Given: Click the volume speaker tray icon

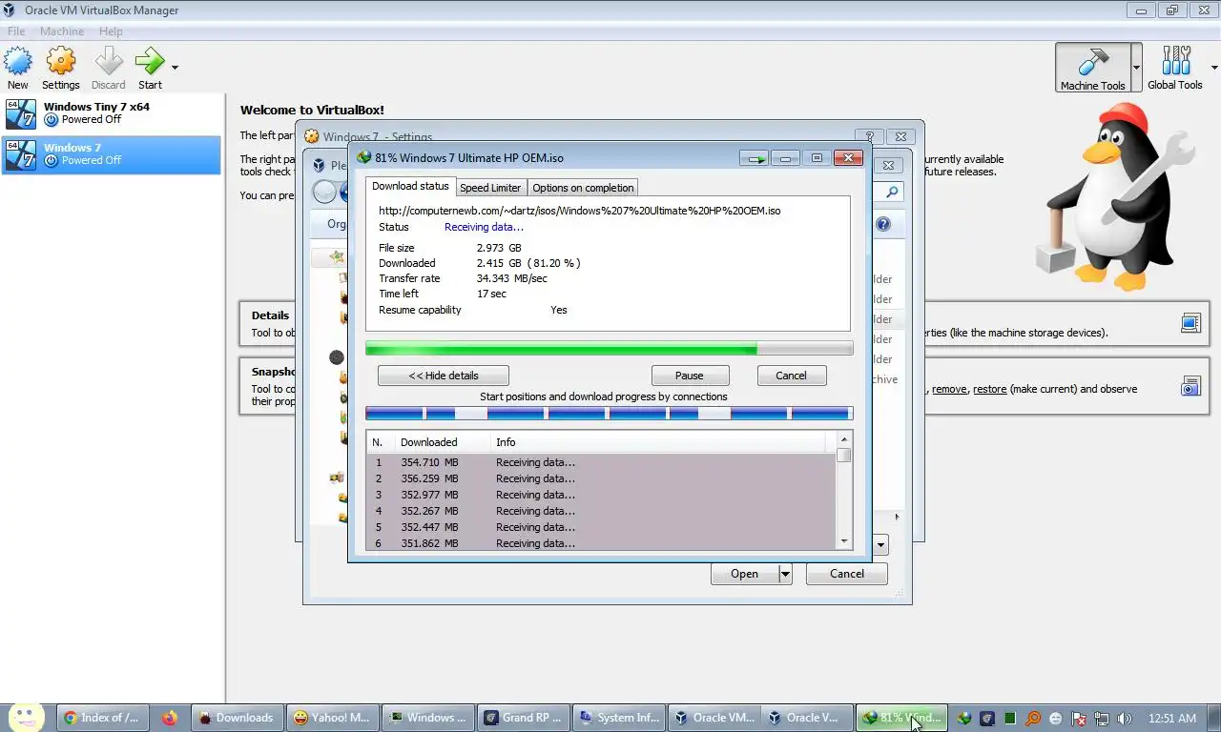Looking at the screenshot, I should coord(1125,719).
